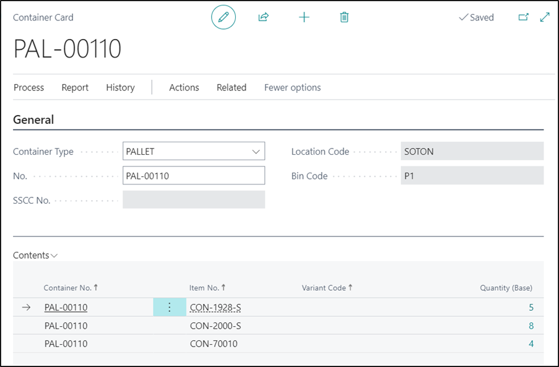Open three-dot row menu for CON-1928-S
Screen dimensions: 559x367
(x=169, y=308)
